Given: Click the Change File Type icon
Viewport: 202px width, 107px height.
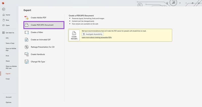Looking at the screenshot, I should coord(27,62).
